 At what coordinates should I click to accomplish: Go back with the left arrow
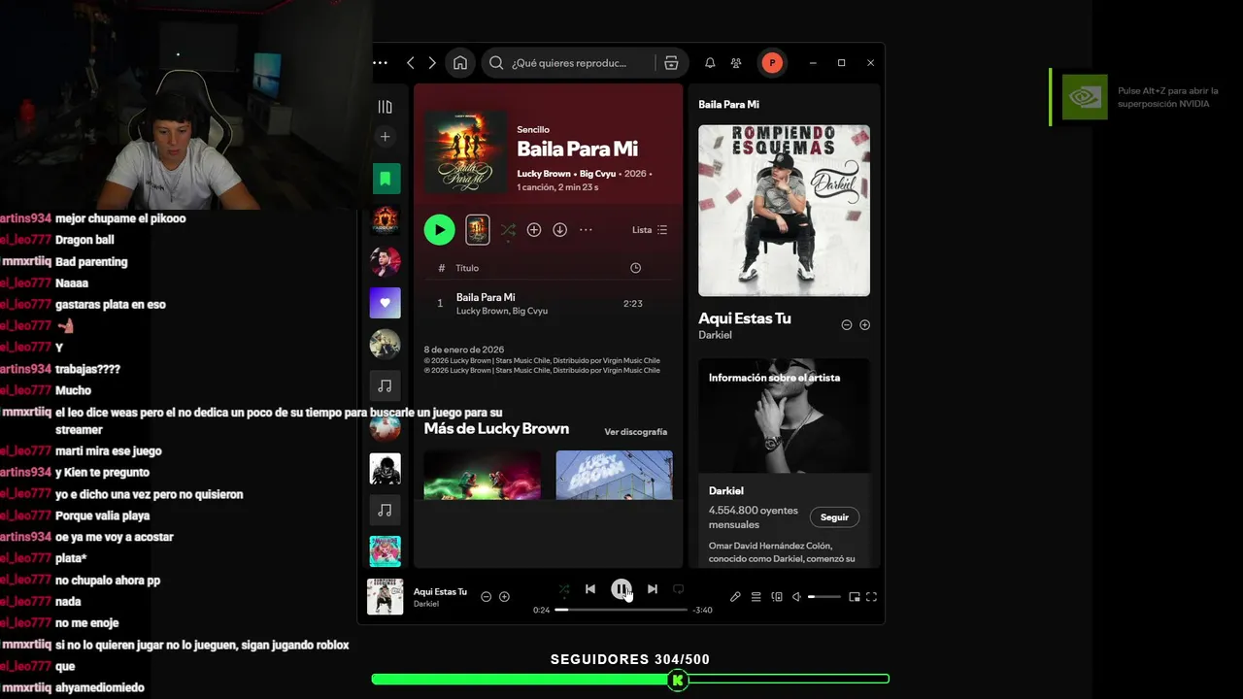pyautogui.click(x=411, y=63)
